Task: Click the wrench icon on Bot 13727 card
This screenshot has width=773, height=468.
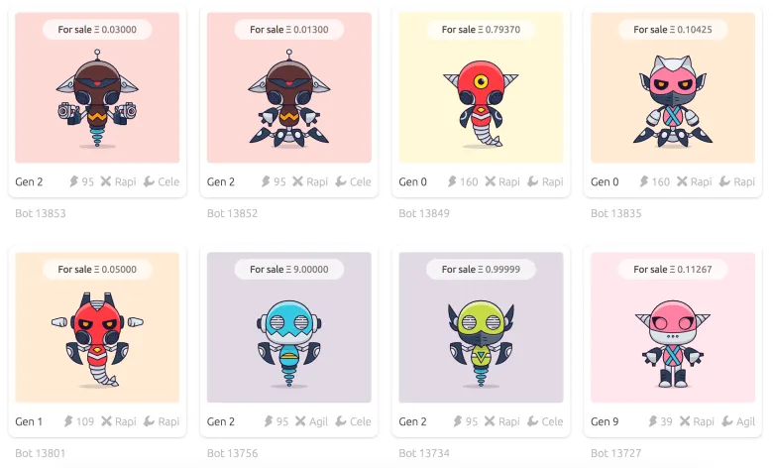Action: (x=727, y=421)
